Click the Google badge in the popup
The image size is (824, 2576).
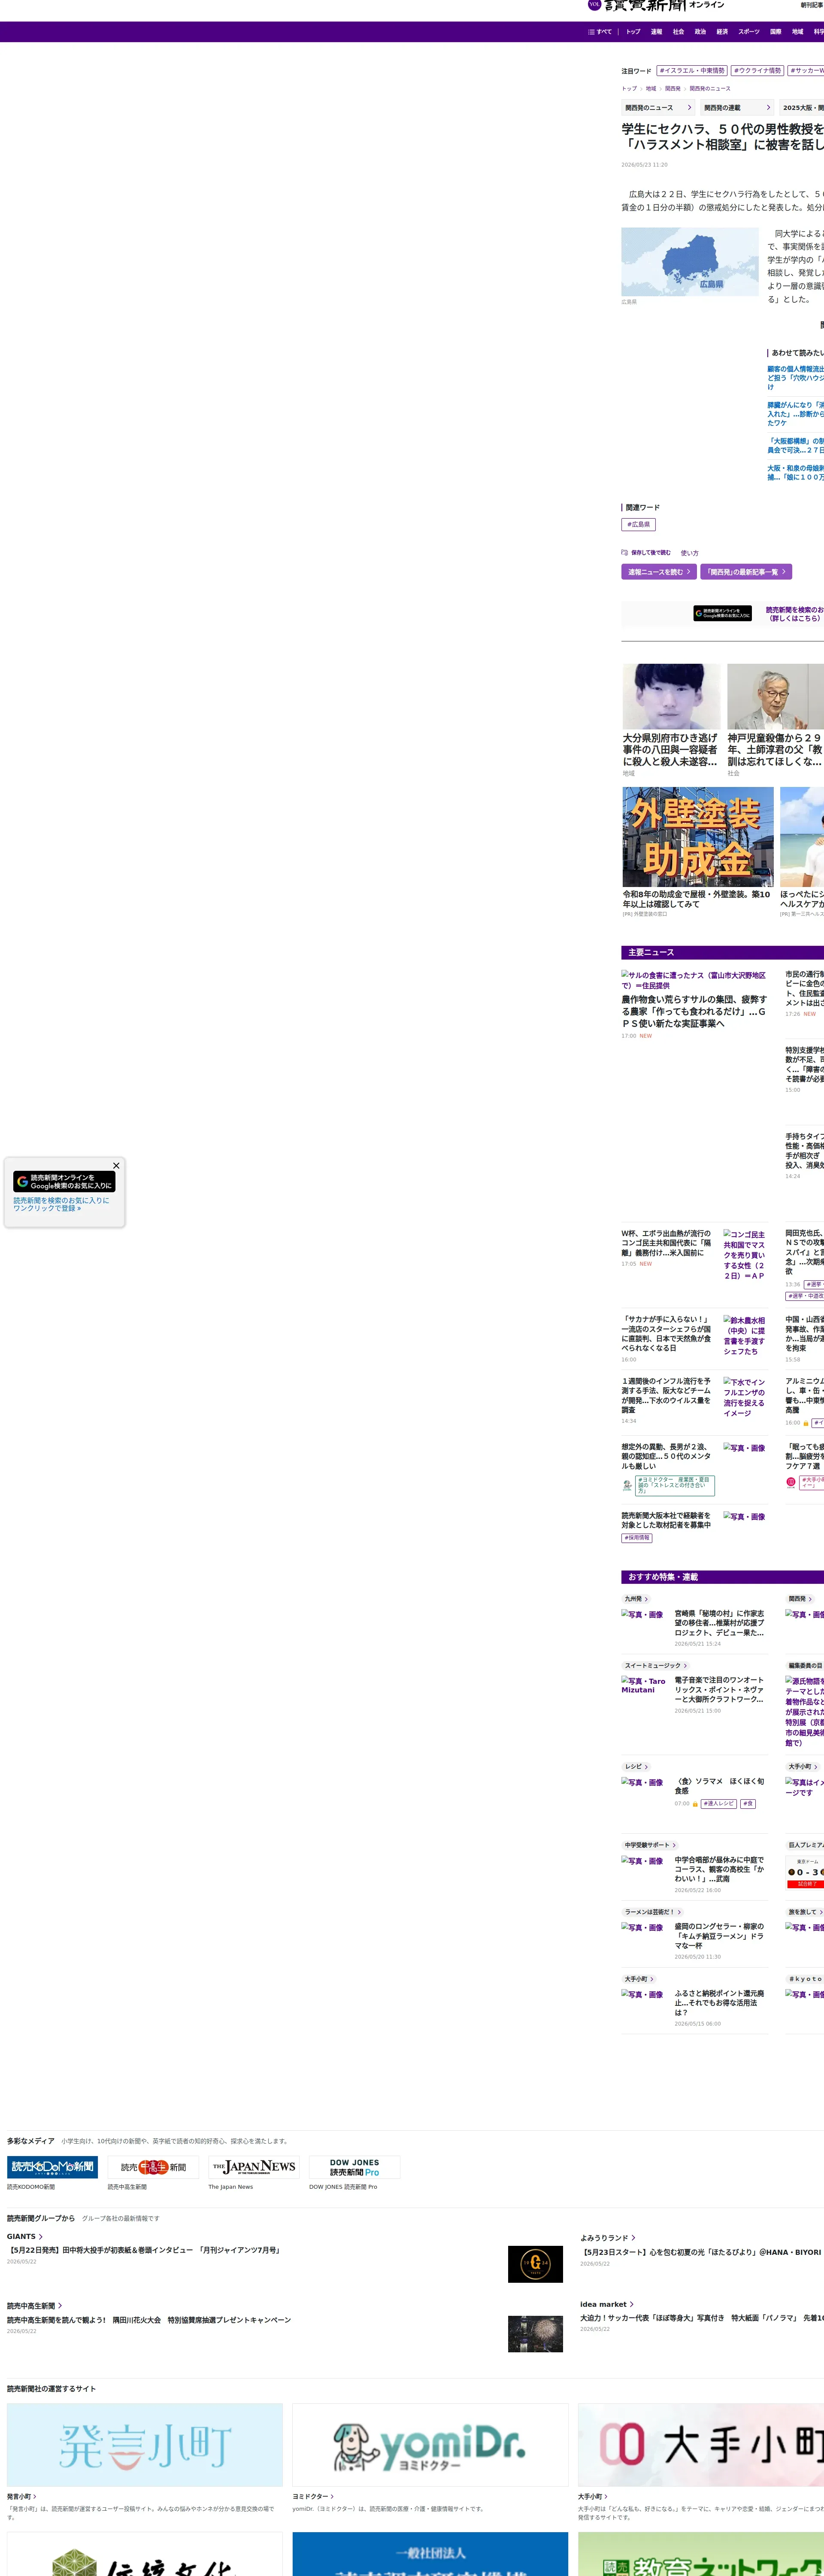(x=64, y=1181)
